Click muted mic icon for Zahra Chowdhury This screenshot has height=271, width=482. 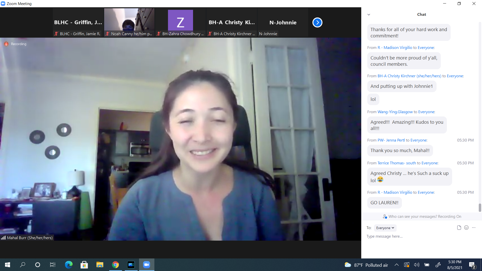(159, 34)
